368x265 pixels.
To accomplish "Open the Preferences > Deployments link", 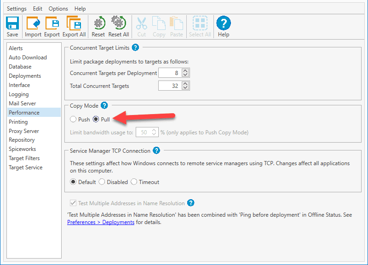I will (101, 222).
